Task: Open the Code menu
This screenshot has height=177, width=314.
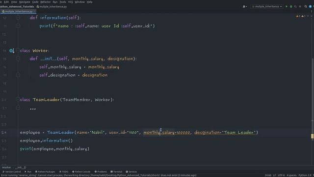Action: coord(35,2)
